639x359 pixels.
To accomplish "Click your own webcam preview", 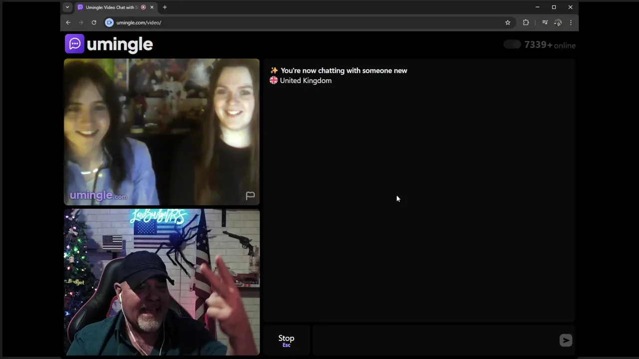I will click(162, 282).
